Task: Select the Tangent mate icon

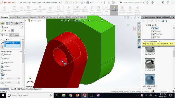Action: (x=2, y=67)
